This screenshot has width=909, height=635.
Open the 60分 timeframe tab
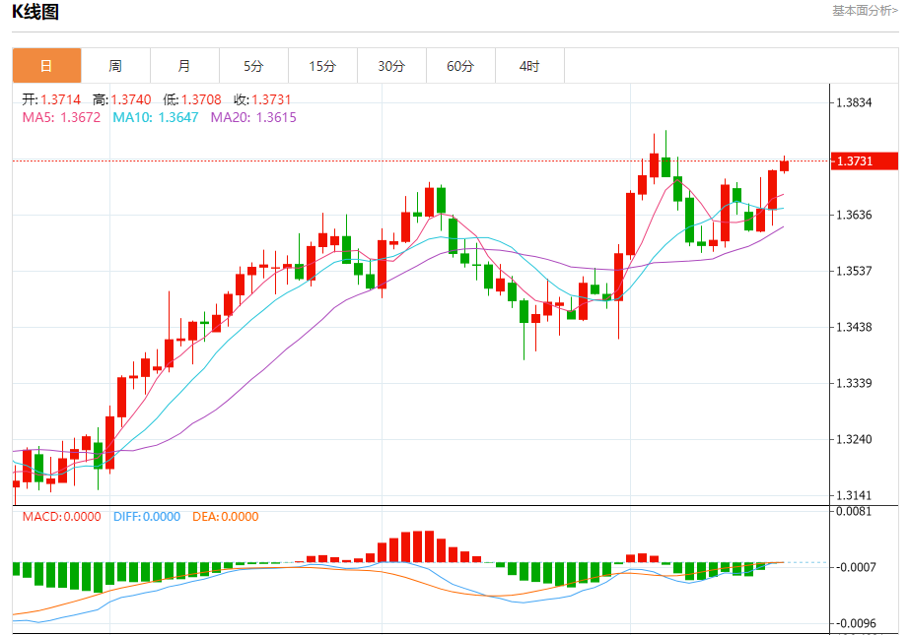(460, 66)
